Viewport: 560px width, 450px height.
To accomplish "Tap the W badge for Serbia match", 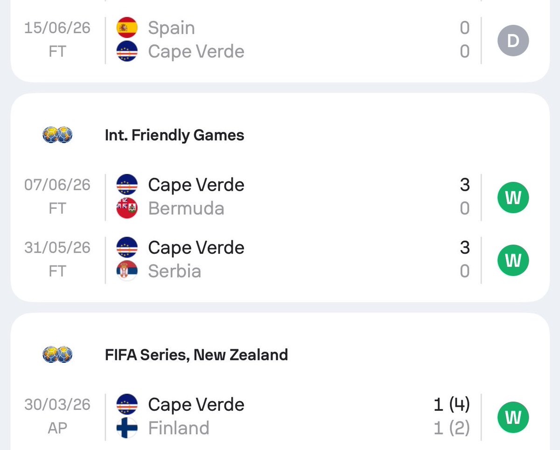I will pyautogui.click(x=513, y=260).
